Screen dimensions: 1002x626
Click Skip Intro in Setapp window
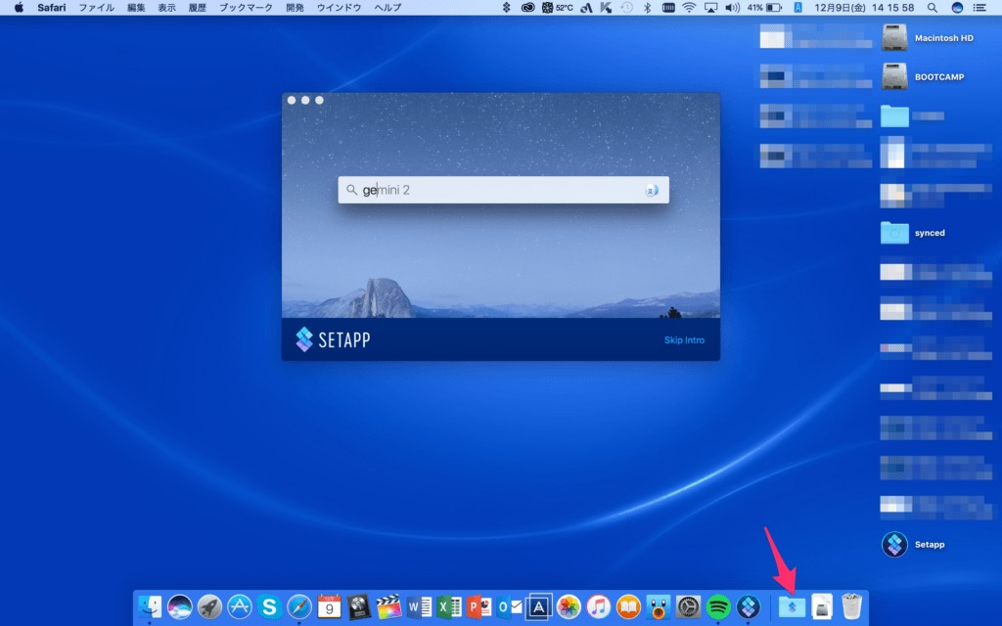click(x=684, y=339)
